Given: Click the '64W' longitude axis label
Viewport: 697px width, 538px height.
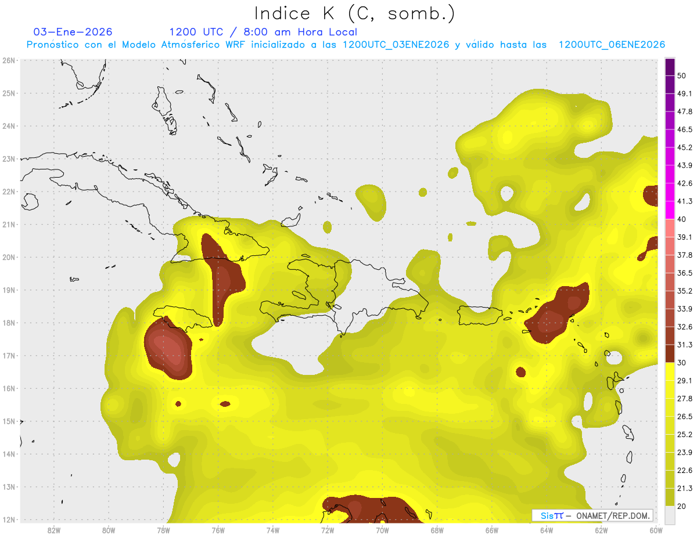Looking at the screenshot, I should pos(547,530).
